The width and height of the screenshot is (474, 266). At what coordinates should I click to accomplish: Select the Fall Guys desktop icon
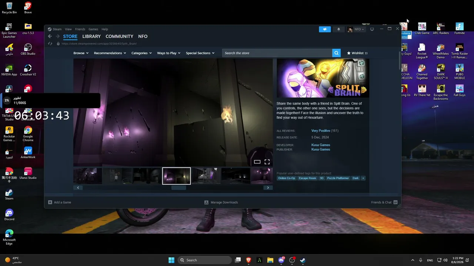tap(460, 91)
